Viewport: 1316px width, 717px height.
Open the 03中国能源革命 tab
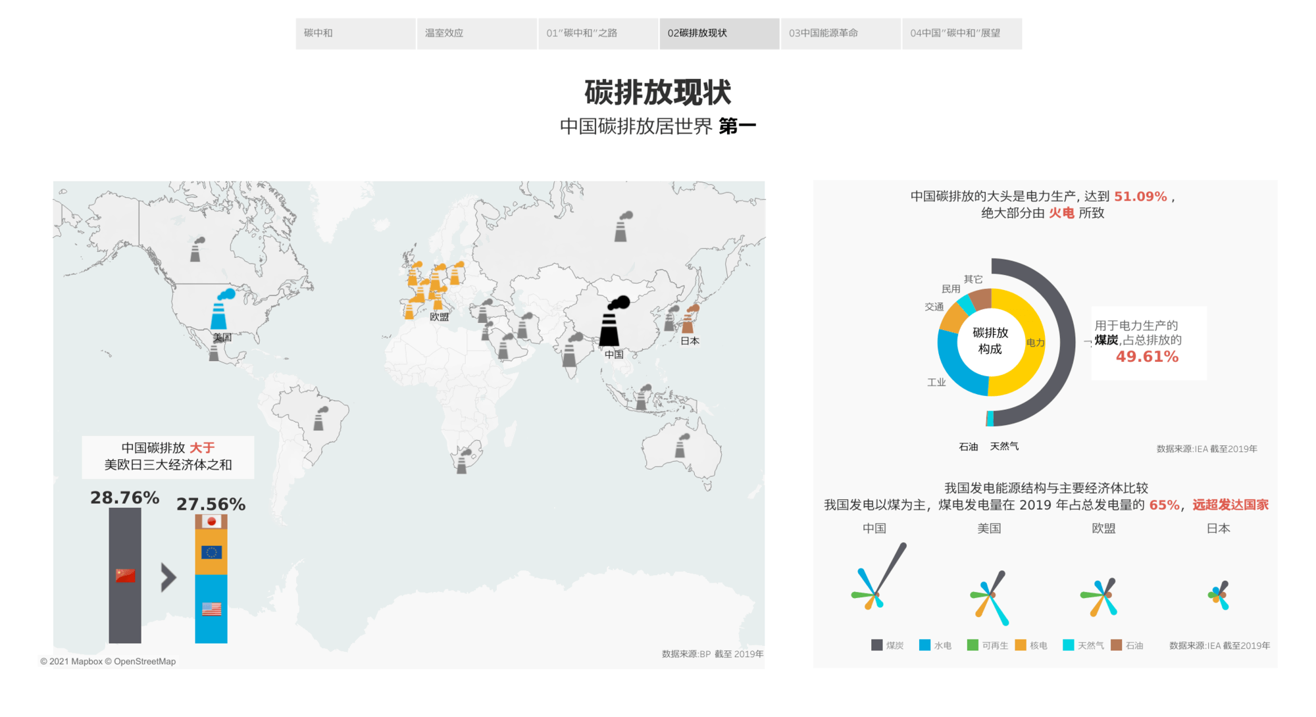pos(840,33)
